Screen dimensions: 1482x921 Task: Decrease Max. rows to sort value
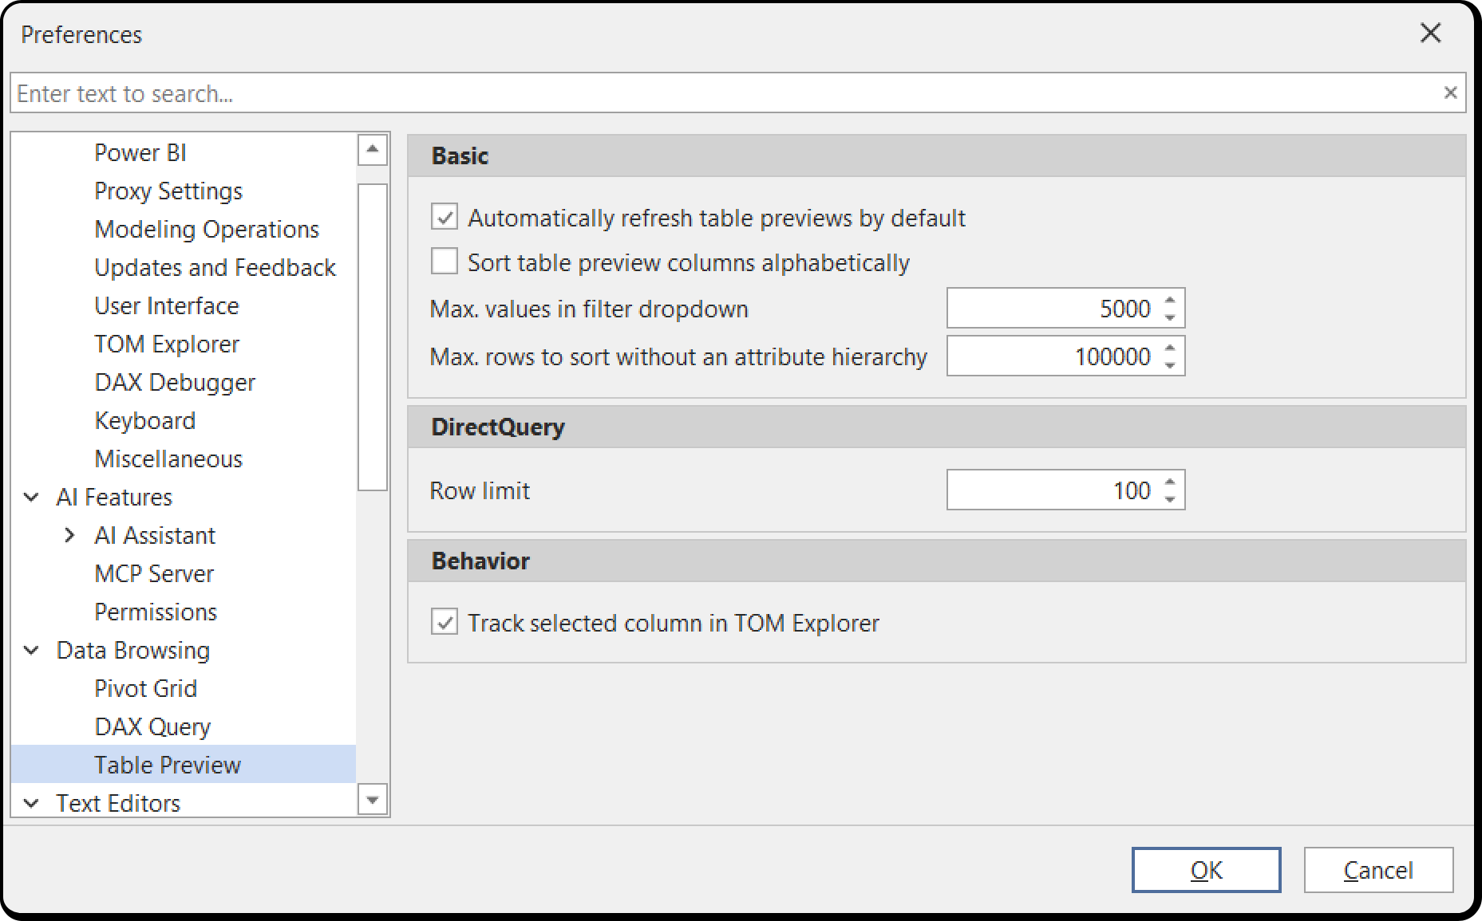pos(1170,364)
